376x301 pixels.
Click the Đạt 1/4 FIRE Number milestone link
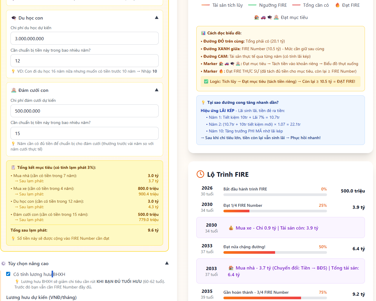tap(242, 205)
